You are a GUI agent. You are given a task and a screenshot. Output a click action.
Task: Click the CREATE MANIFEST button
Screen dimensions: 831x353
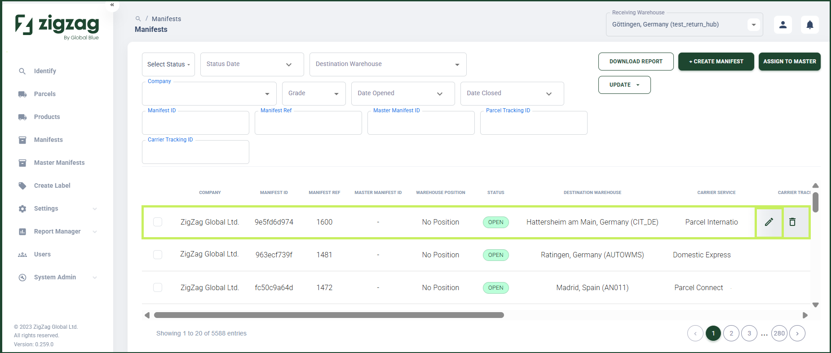(716, 62)
